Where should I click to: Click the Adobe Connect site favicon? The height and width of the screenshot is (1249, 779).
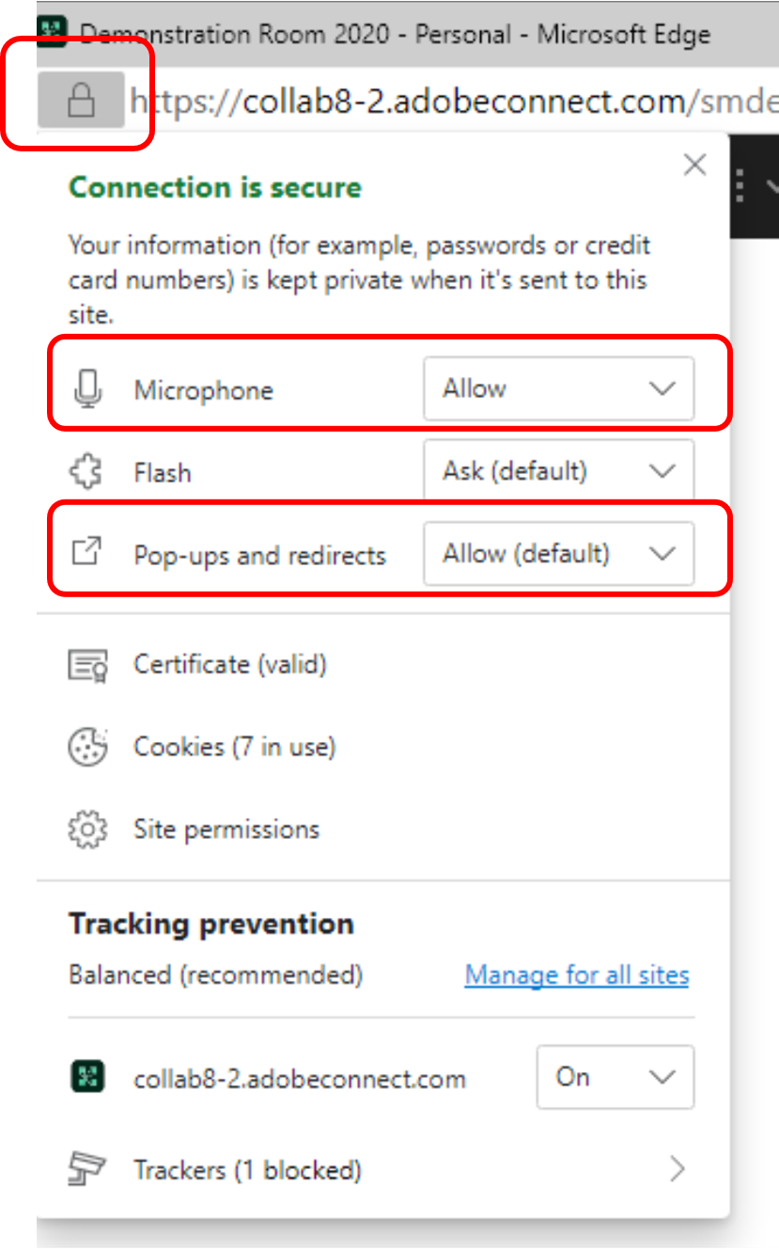(88, 1078)
